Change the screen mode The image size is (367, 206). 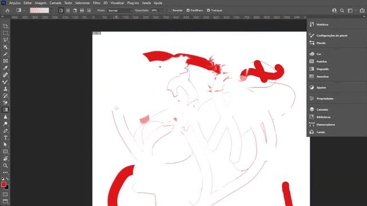click(5, 201)
